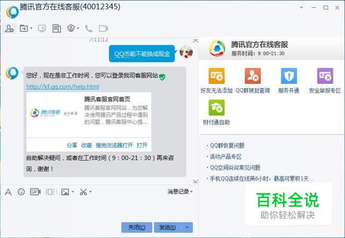Expand the screenshot scissors dropdown arrow
This screenshot has height=238, width=345.
tap(90, 192)
